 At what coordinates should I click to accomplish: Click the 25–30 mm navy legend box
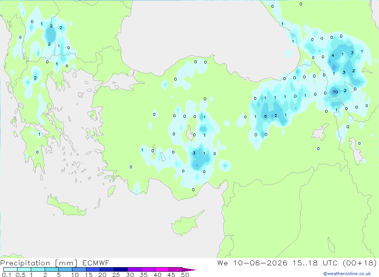[121, 269]
